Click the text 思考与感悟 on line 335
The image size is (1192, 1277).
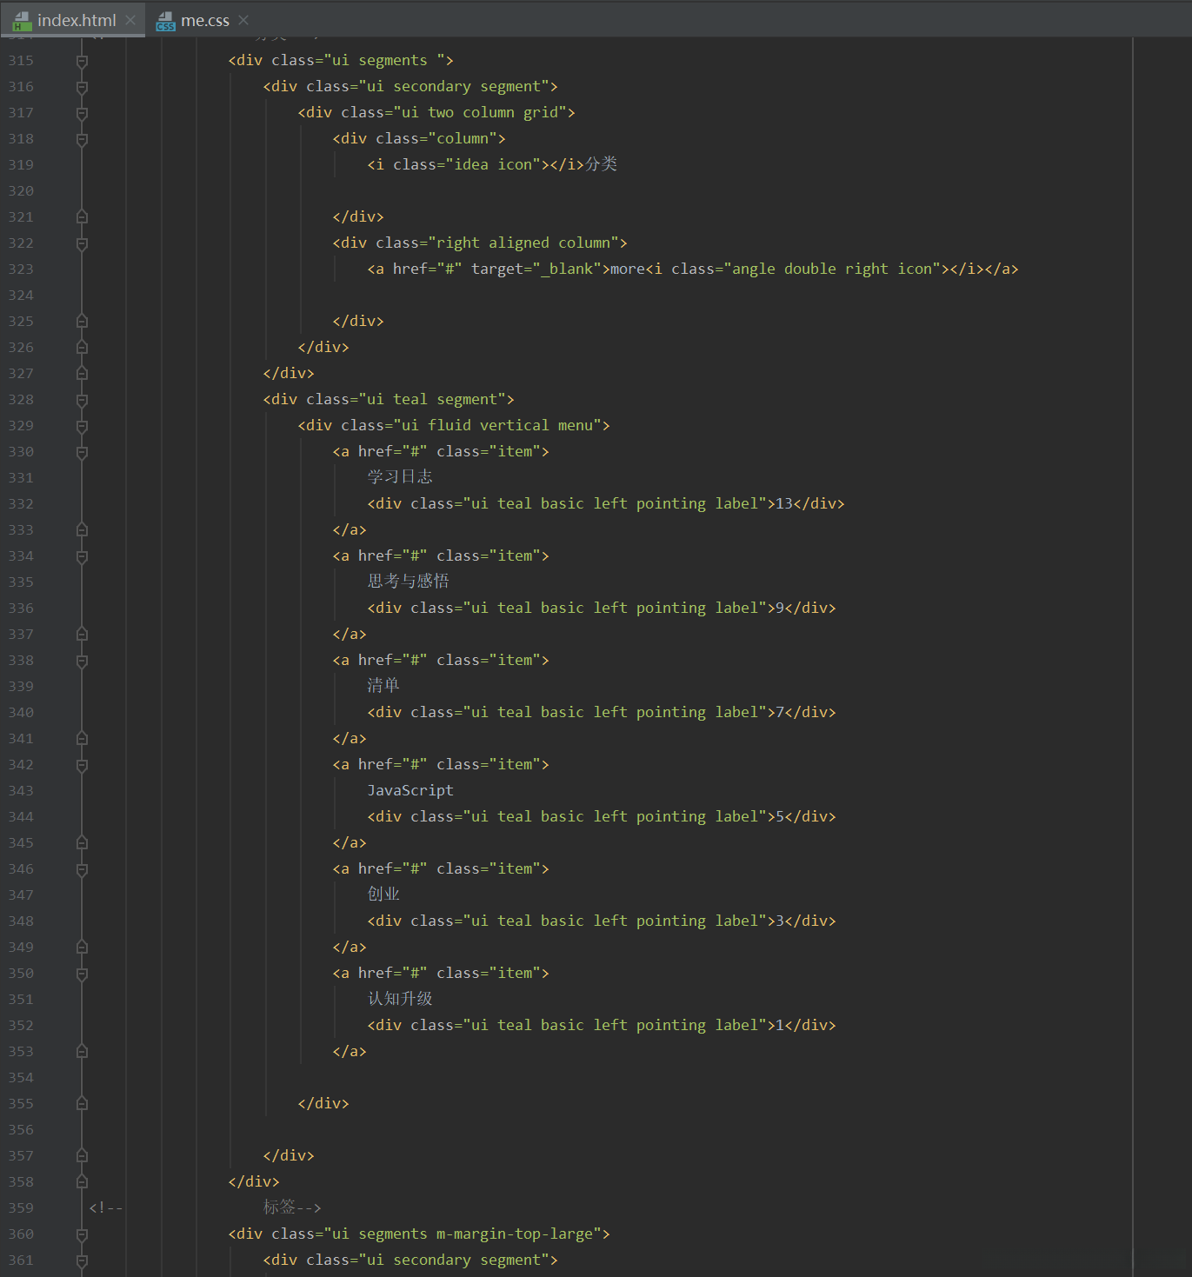click(x=409, y=582)
